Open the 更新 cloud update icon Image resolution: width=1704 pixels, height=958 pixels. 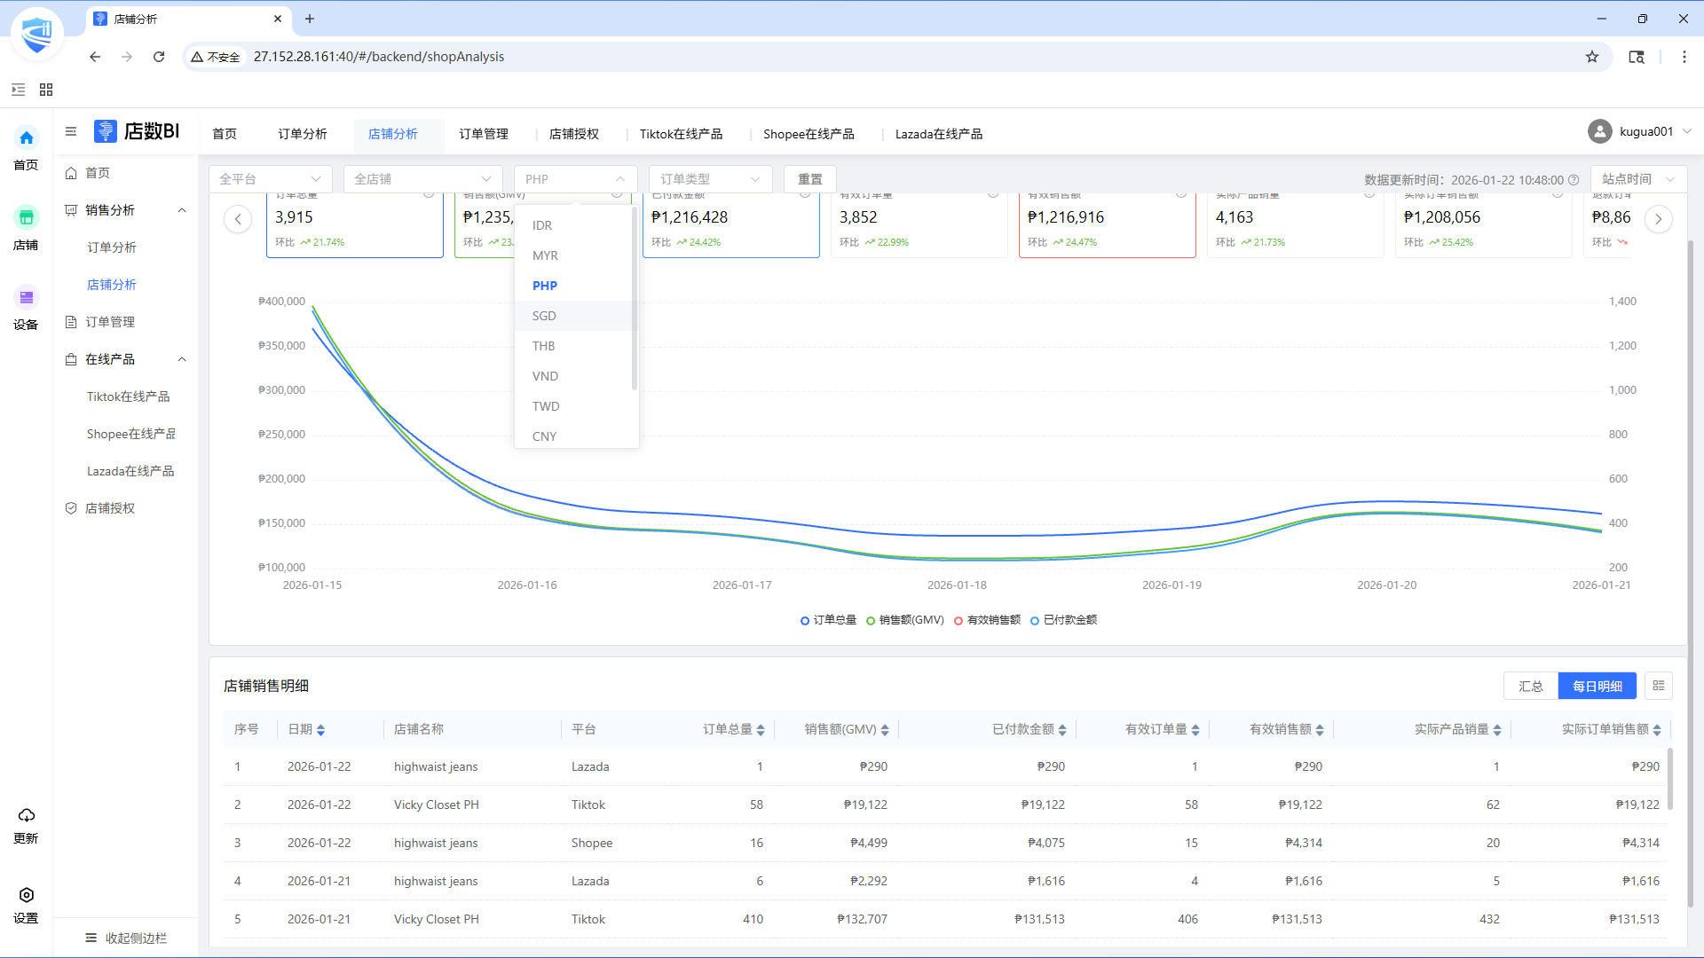pos(26,815)
